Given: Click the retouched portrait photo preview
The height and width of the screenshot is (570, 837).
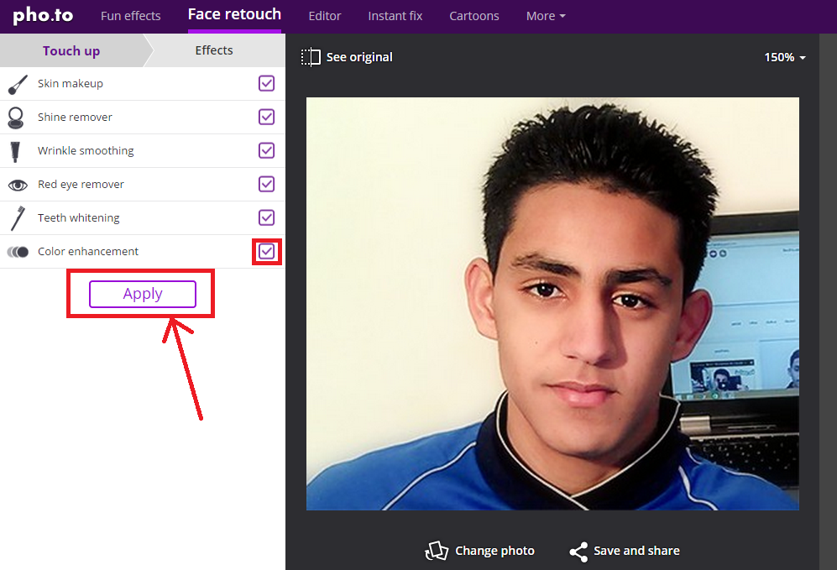Looking at the screenshot, I should (552, 304).
